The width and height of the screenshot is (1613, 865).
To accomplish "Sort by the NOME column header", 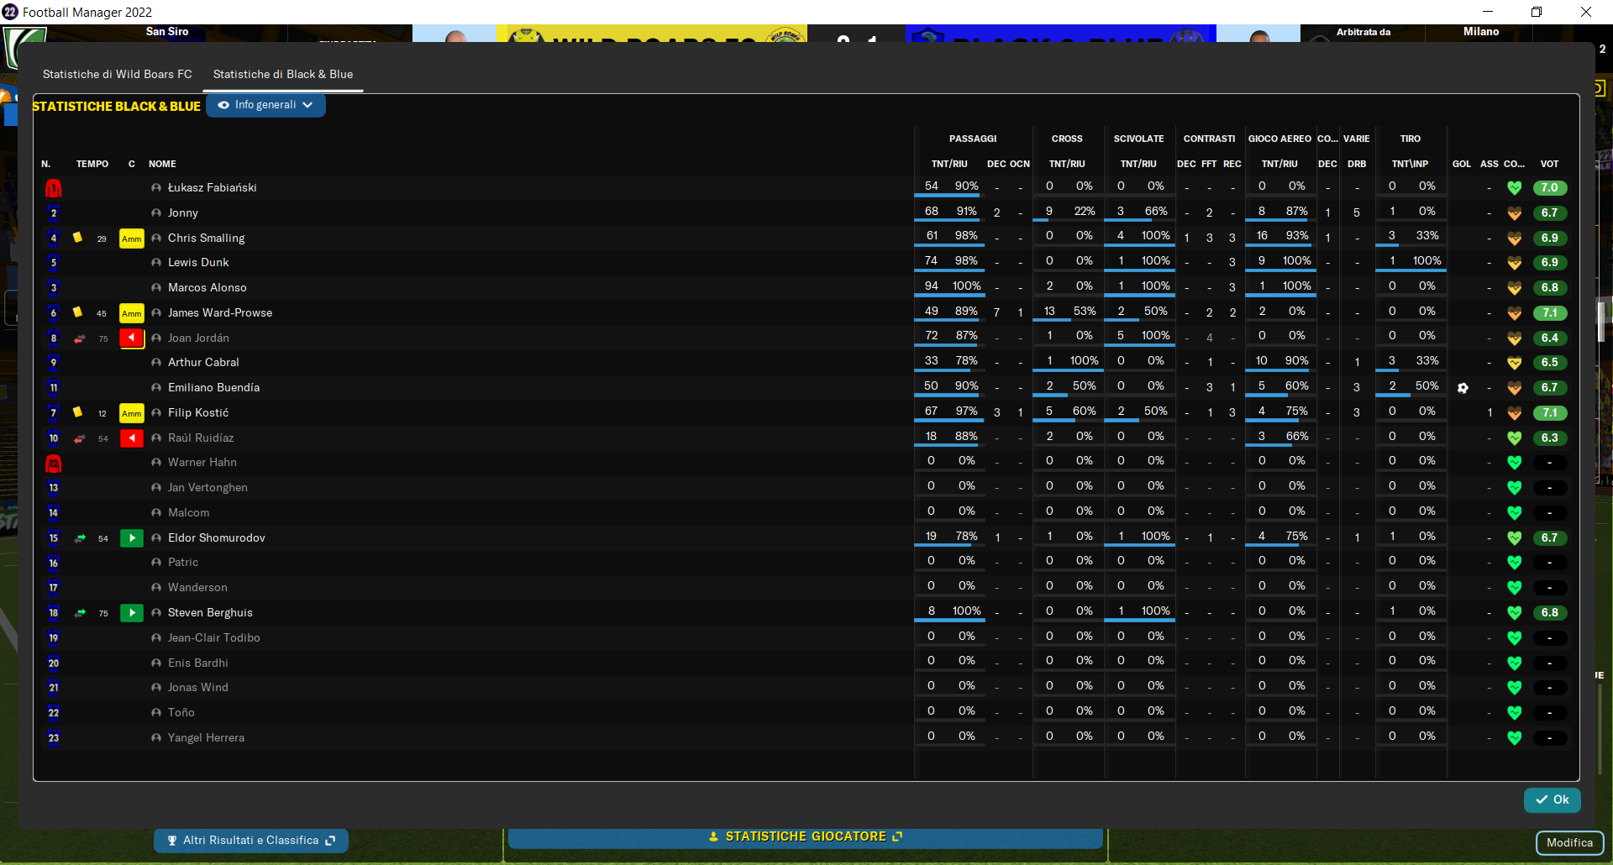I will 162,165.
